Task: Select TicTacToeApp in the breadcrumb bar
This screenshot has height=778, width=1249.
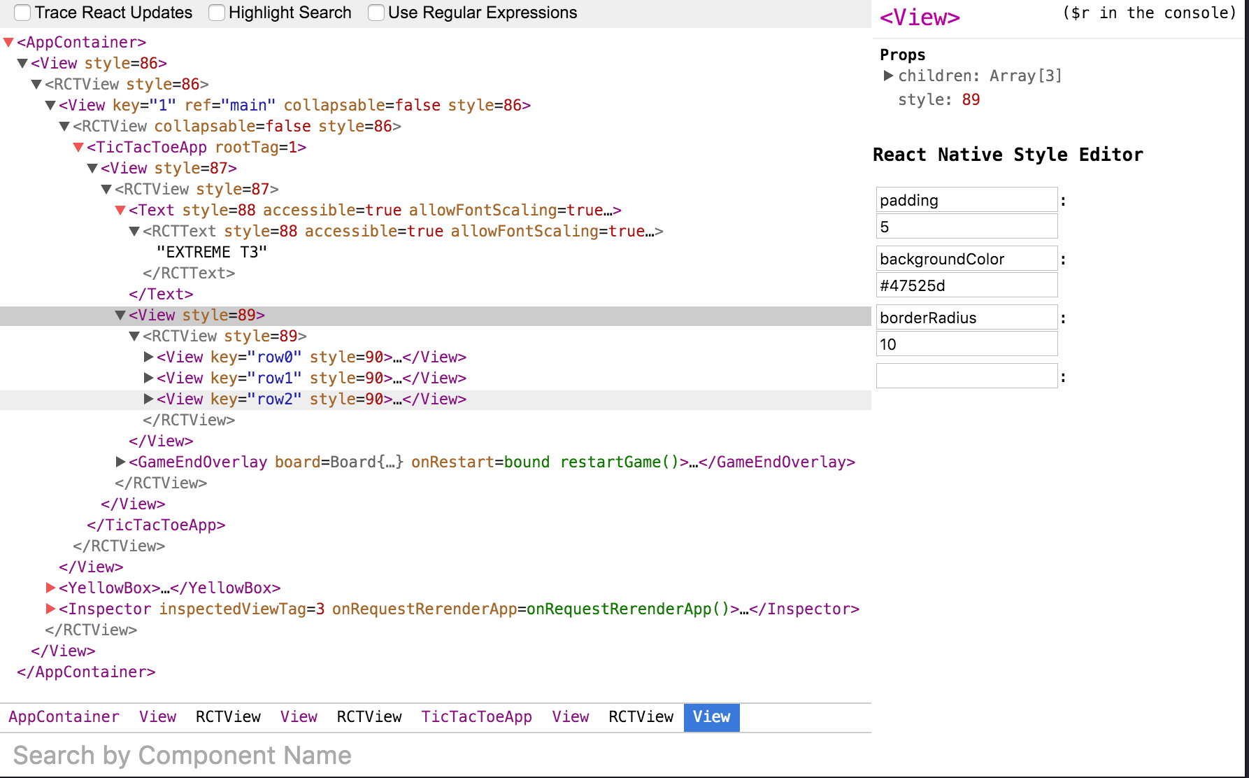Action: 476,717
